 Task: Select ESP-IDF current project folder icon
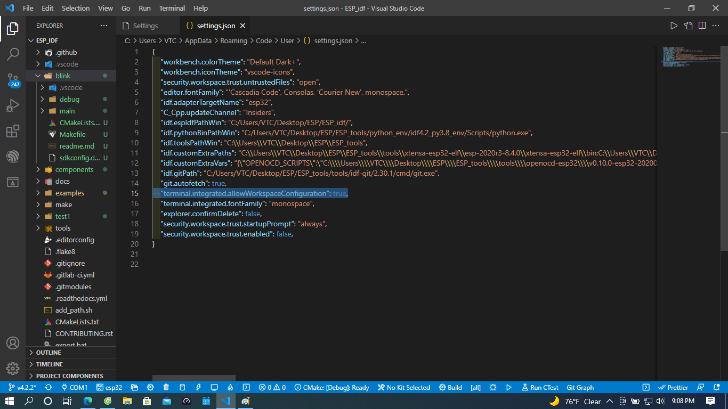tap(134, 387)
